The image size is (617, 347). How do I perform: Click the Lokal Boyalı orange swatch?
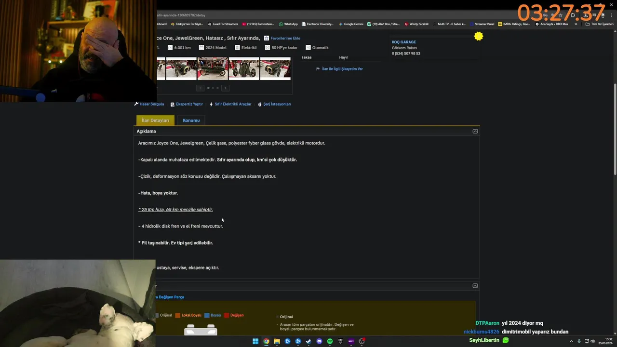(178, 315)
